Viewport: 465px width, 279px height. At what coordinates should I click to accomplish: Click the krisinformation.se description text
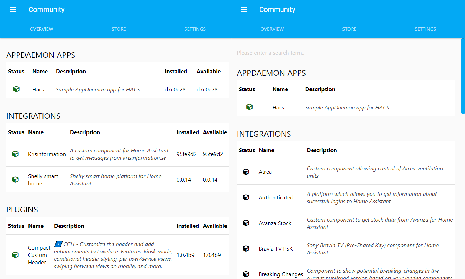pyautogui.click(x=119, y=154)
